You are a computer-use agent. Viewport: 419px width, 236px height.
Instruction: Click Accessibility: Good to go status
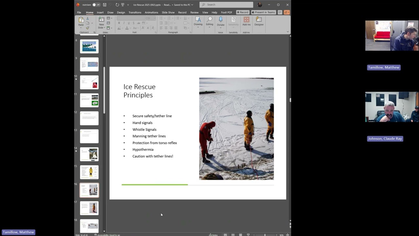tap(107, 235)
